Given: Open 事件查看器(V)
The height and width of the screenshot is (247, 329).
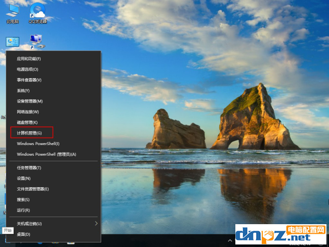Looking at the screenshot, I should point(54,80).
